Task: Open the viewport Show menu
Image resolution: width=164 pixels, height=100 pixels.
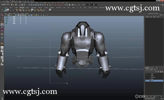Action: [x=18, y=13]
